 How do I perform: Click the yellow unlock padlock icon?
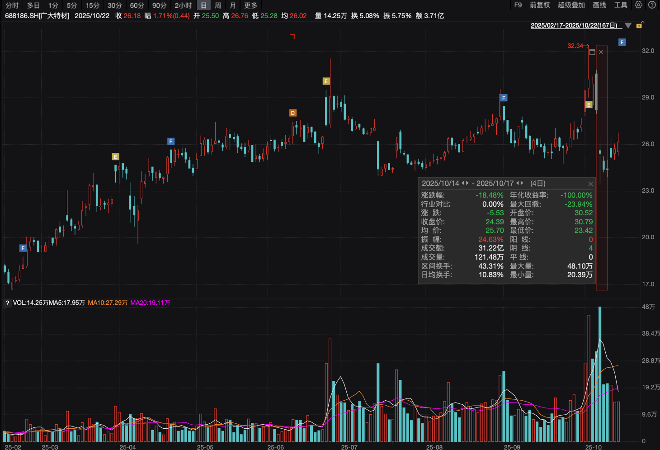639,25
